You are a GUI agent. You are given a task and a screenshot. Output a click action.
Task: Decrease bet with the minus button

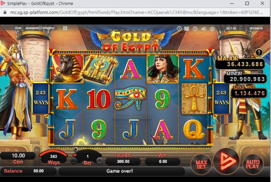74,161
